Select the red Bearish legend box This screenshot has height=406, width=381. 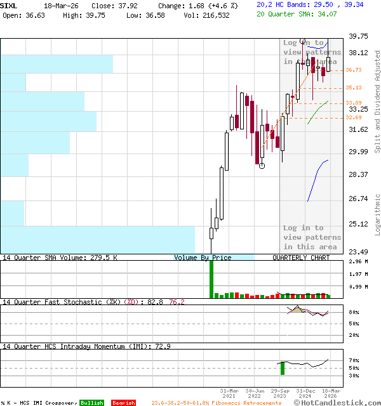(x=123, y=403)
